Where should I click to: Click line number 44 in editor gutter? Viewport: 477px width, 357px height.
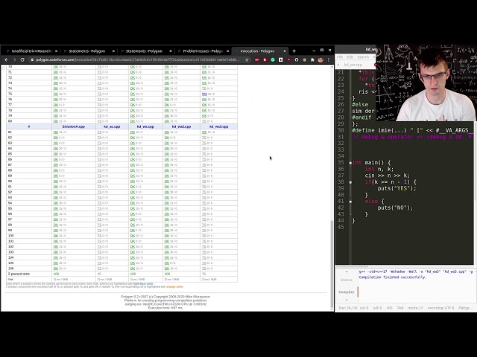(x=341, y=221)
